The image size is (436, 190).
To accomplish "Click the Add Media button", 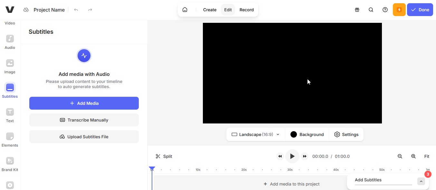I will click(x=84, y=103).
